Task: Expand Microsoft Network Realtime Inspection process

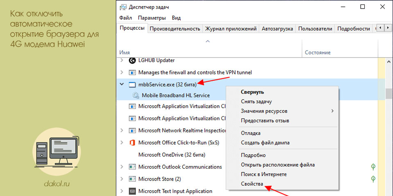Action: (122, 131)
